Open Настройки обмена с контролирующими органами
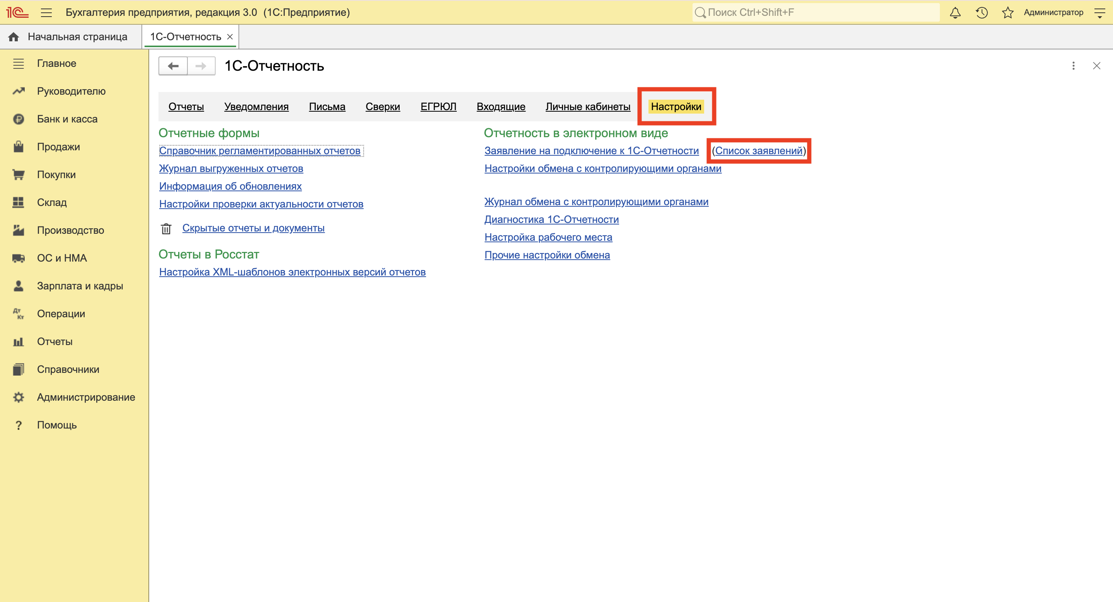The image size is (1113, 602). (603, 168)
